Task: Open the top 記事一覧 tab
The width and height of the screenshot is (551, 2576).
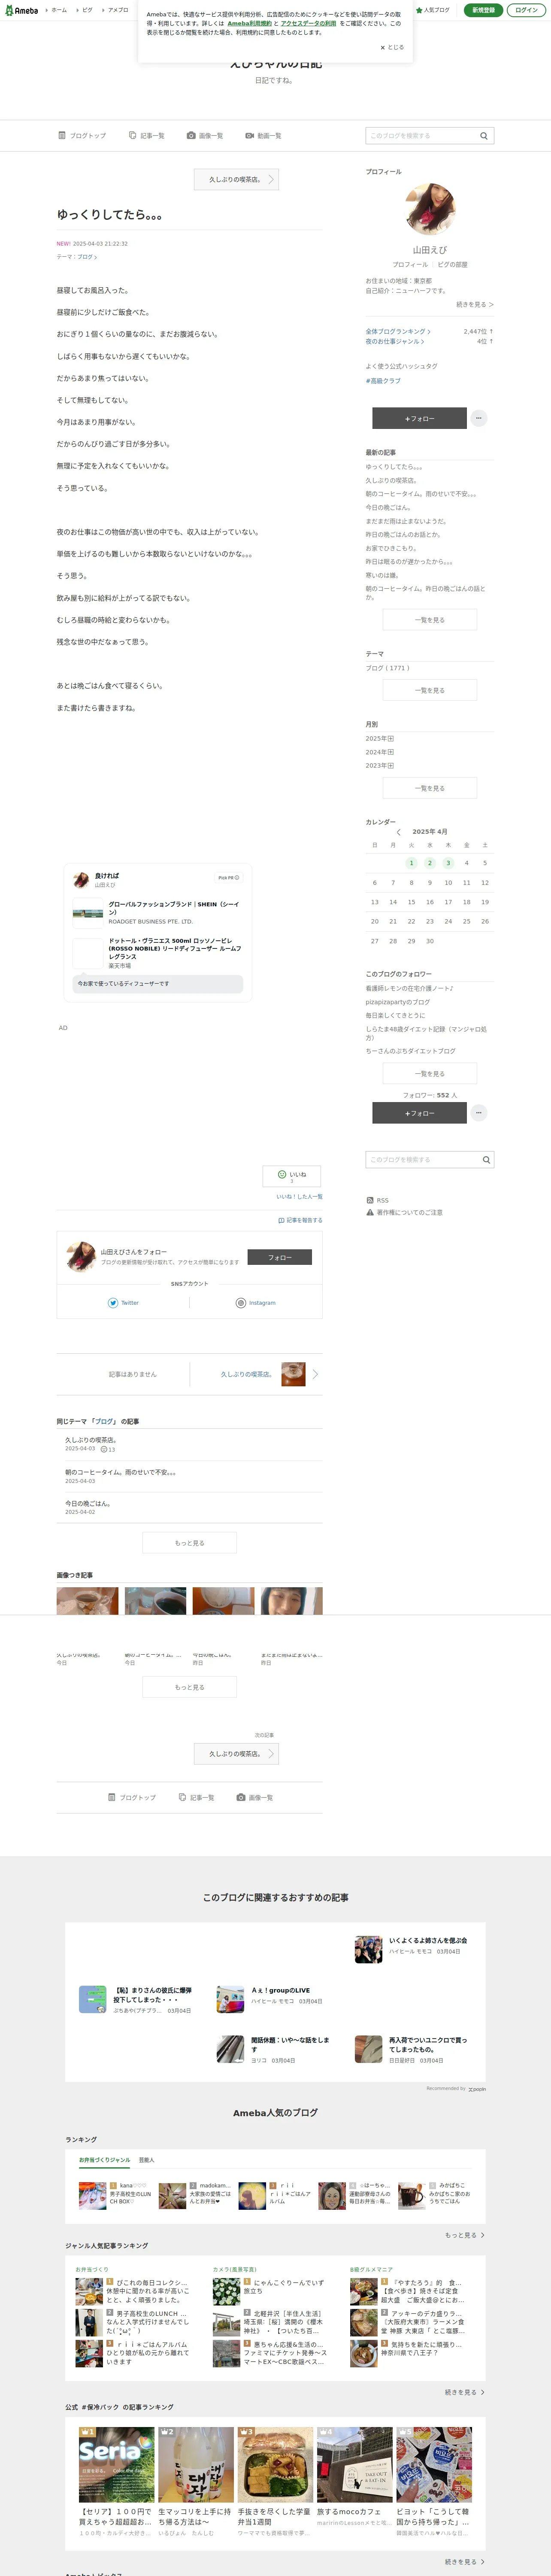Action: 147,135
